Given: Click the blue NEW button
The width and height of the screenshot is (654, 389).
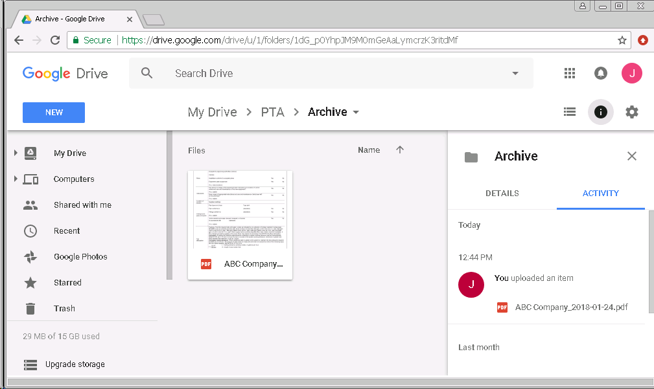Looking at the screenshot, I should click(x=53, y=112).
